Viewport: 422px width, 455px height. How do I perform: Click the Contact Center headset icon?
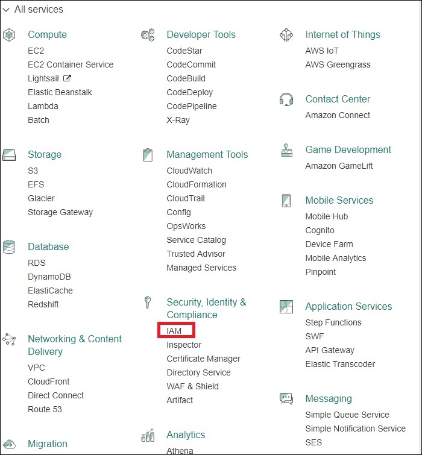(x=286, y=99)
